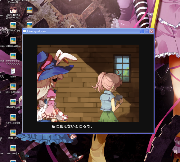
Task: Select the 1.jpg image file on desktop
Action: click(29, 10)
